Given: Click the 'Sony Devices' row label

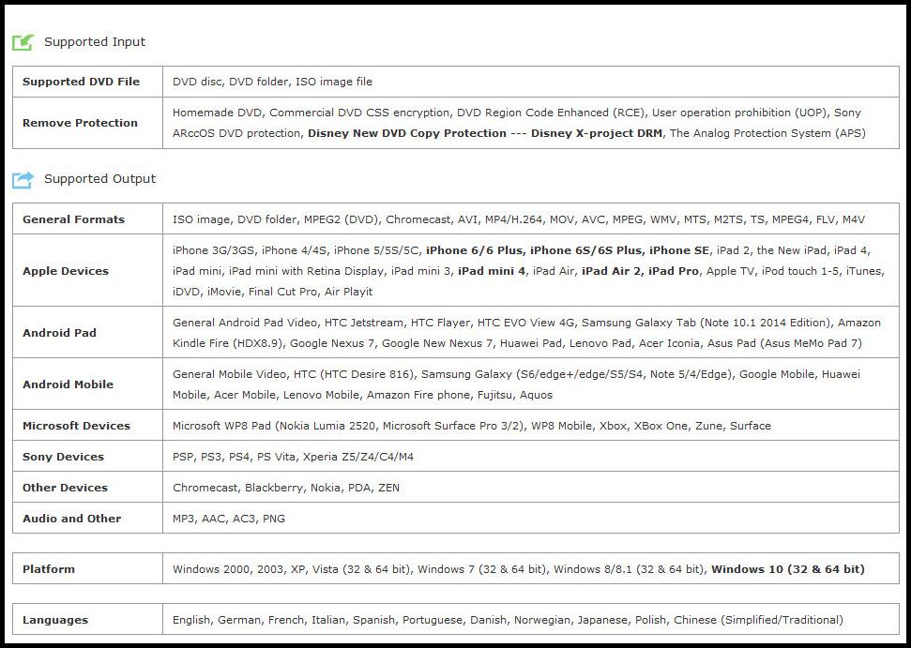Looking at the screenshot, I should point(63,457).
